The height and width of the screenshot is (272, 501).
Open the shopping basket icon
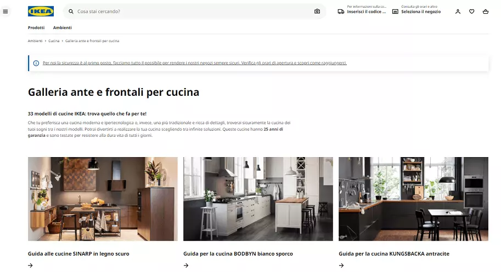coord(486,11)
